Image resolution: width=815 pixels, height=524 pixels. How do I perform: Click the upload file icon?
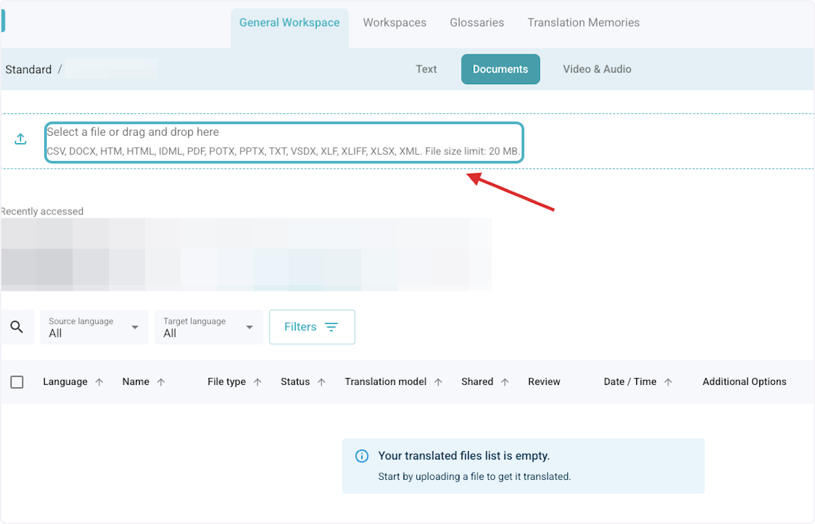(20, 139)
